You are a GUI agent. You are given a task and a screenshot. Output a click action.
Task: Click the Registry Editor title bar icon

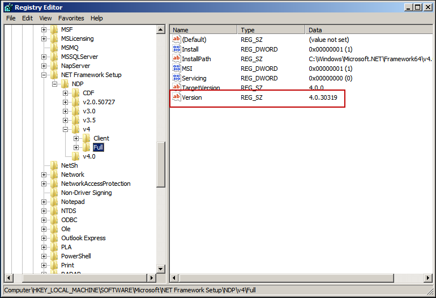(8, 7)
